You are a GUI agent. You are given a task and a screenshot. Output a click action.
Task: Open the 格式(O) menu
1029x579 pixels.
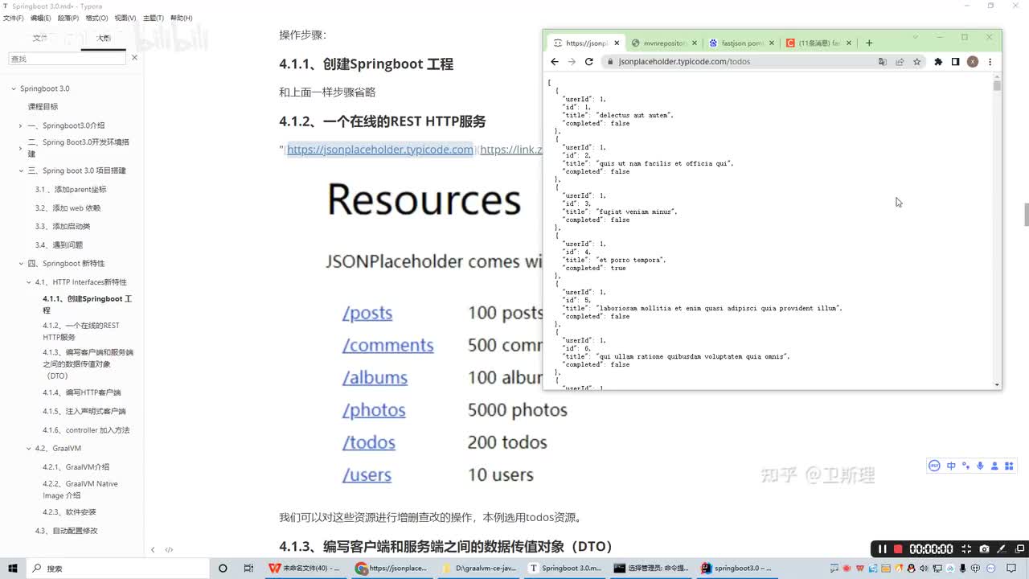[96, 18]
